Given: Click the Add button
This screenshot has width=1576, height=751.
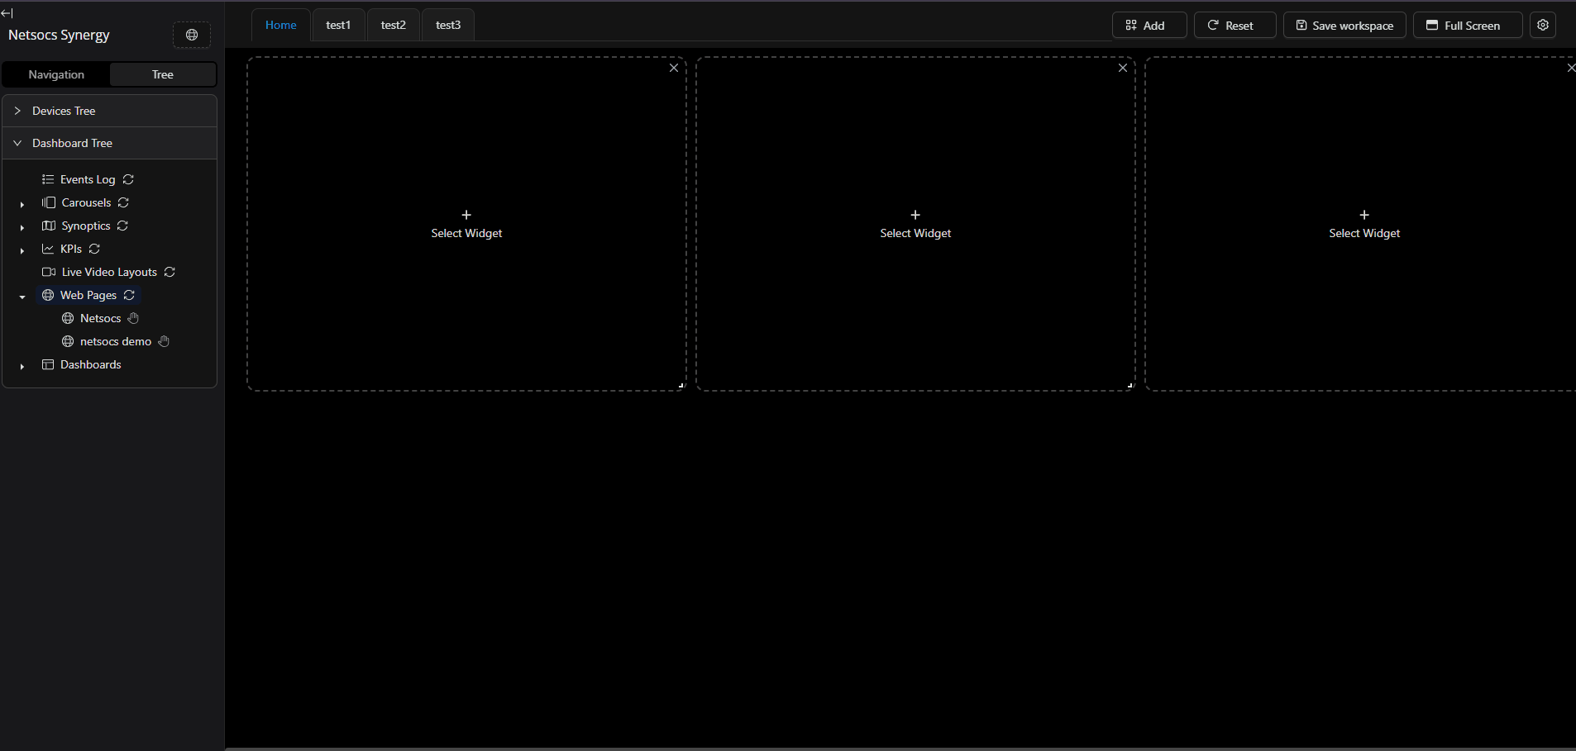Looking at the screenshot, I should click(1149, 26).
